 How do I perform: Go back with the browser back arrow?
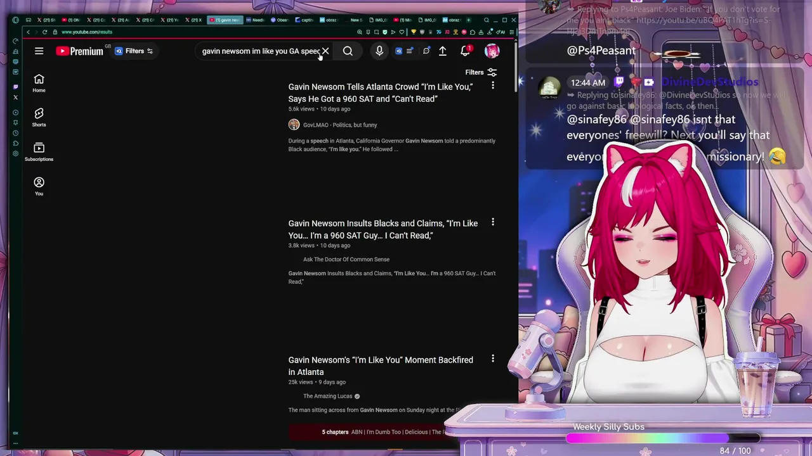tap(28, 32)
